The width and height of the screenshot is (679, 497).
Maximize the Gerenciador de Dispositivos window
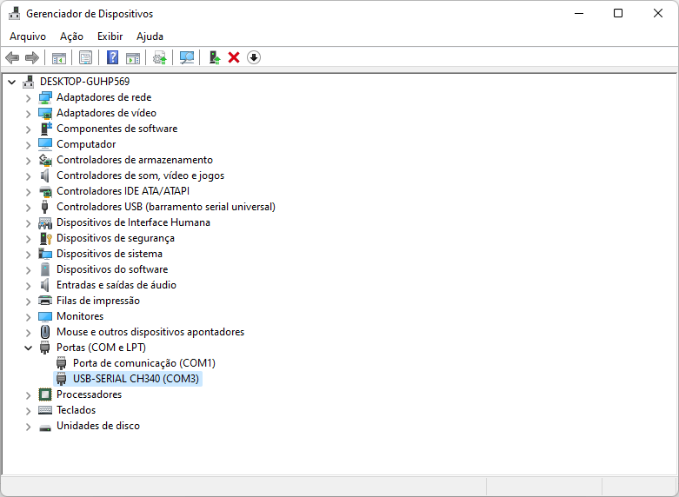618,13
